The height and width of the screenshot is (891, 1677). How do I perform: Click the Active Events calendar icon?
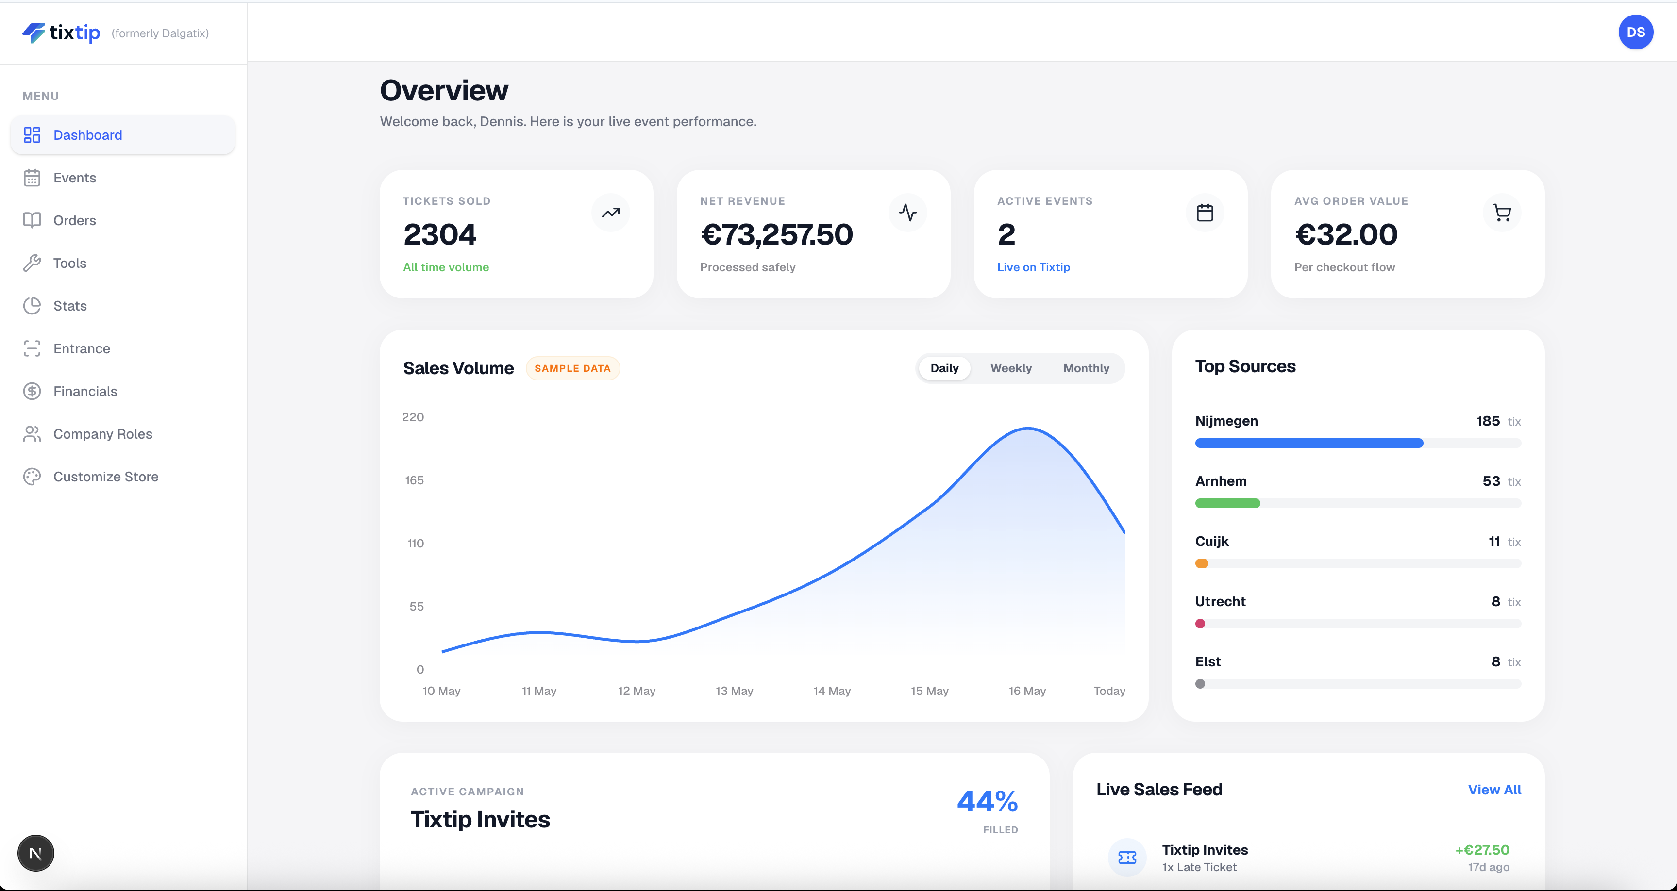point(1205,213)
